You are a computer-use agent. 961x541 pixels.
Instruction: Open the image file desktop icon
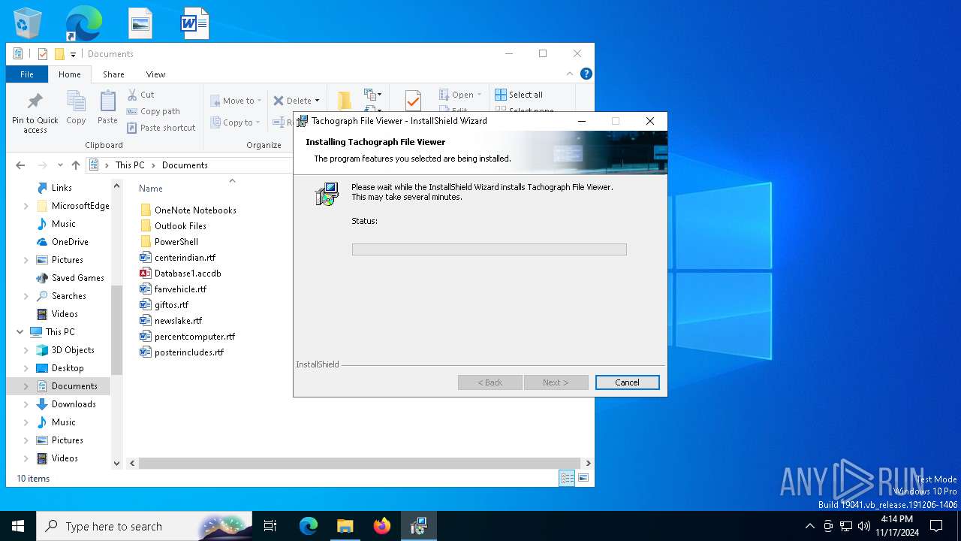point(140,23)
